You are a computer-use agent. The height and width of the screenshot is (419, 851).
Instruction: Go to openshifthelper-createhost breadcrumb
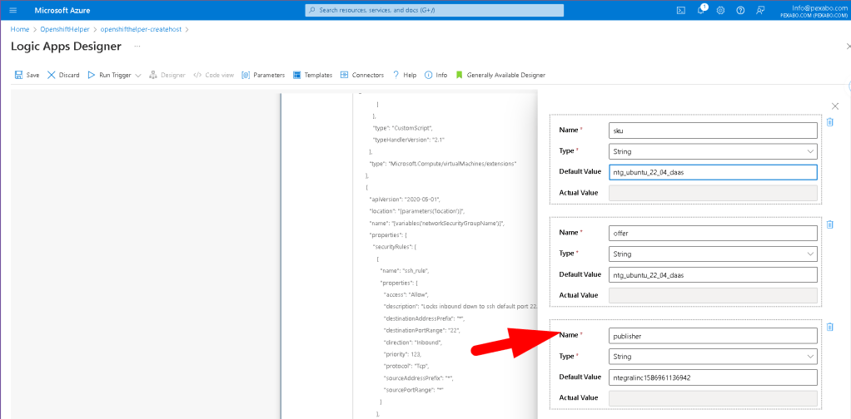tap(141, 29)
